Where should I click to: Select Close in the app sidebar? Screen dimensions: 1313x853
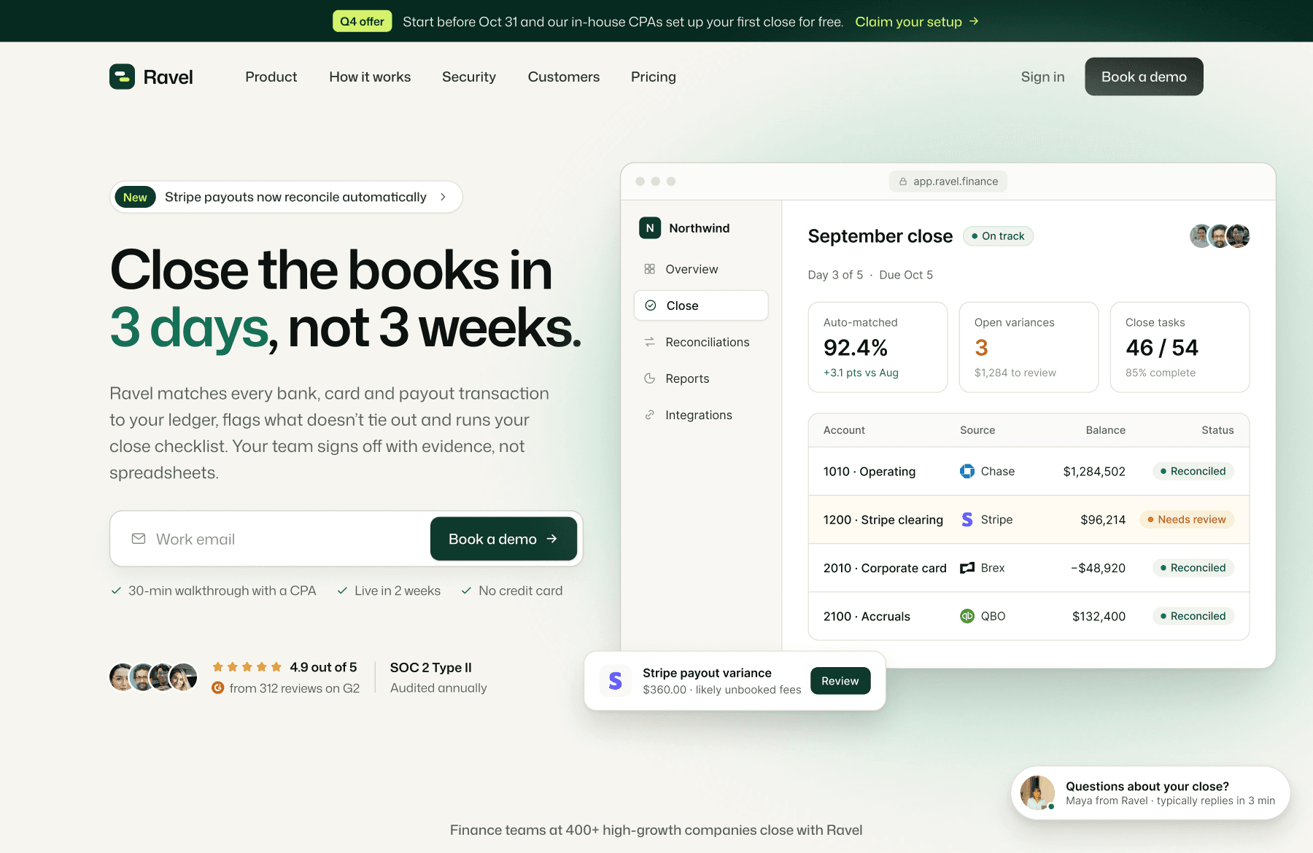tap(701, 305)
